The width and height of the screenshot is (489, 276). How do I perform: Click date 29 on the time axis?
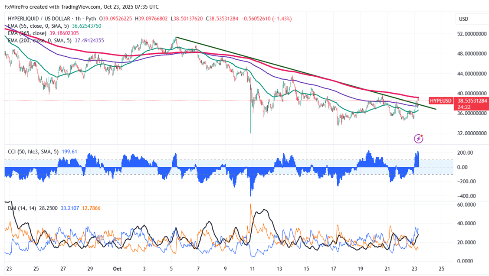click(90, 269)
